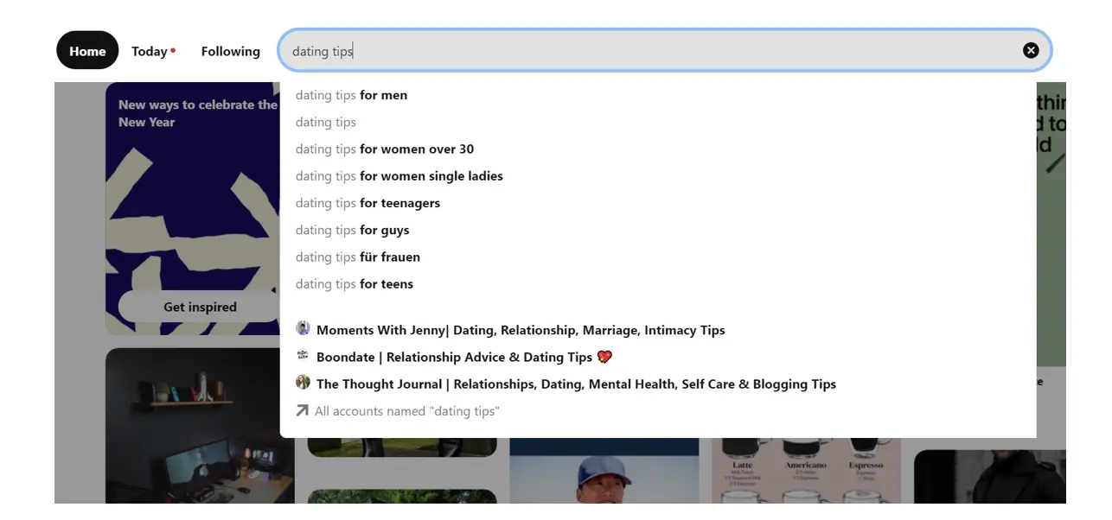The width and height of the screenshot is (1112, 520).
Task: Clear the search field using the X icon
Action: [x=1031, y=50]
